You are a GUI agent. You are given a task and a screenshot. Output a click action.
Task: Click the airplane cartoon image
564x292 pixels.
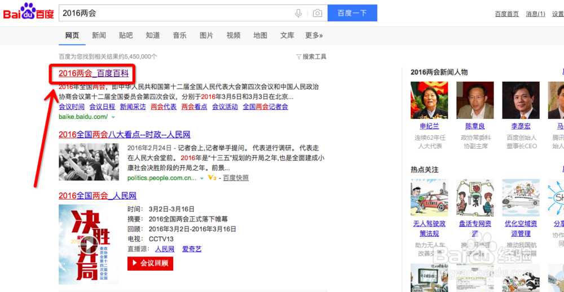click(x=521, y=198)
